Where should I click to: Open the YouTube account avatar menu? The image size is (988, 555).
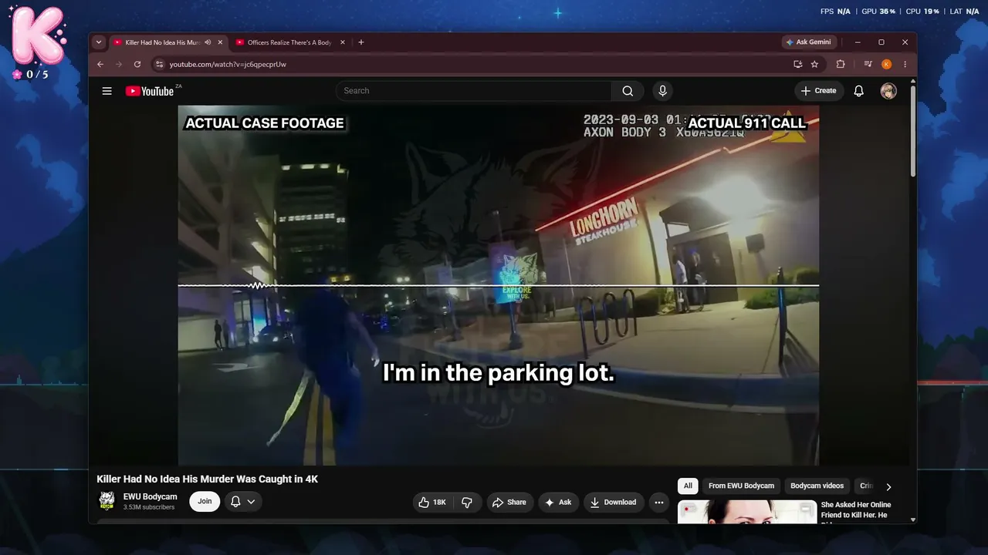point(888,91)
